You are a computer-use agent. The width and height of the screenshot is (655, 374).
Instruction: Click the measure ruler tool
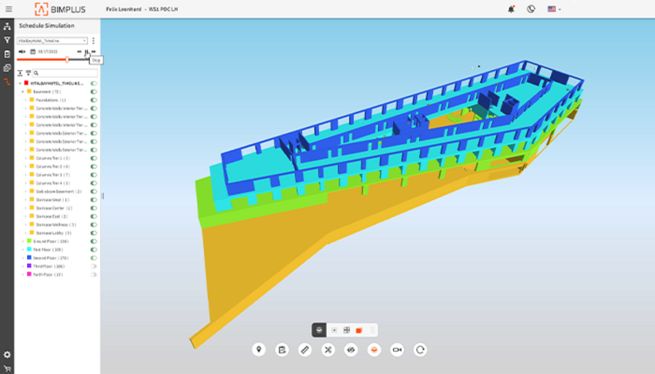point(305,349)
